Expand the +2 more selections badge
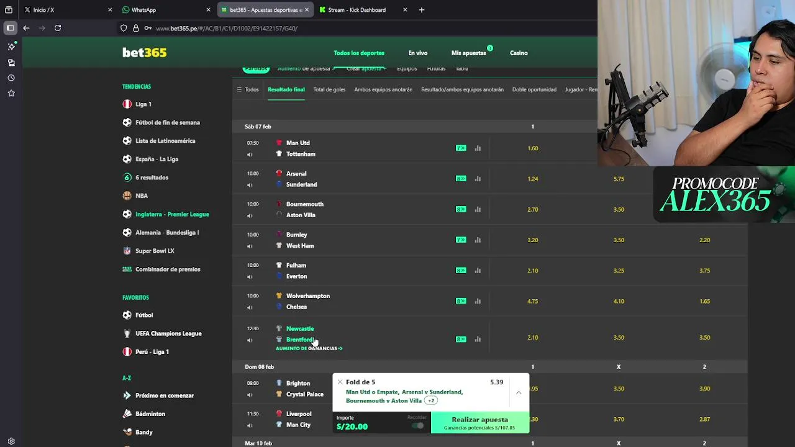The image size is (795, 447). pyautogui.click(x=431, y=401)
